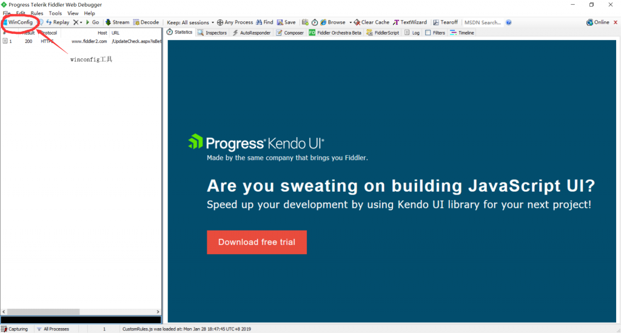Open the Rules menu
This screenshot has width=621, height=333.
[x=37, y=13]
